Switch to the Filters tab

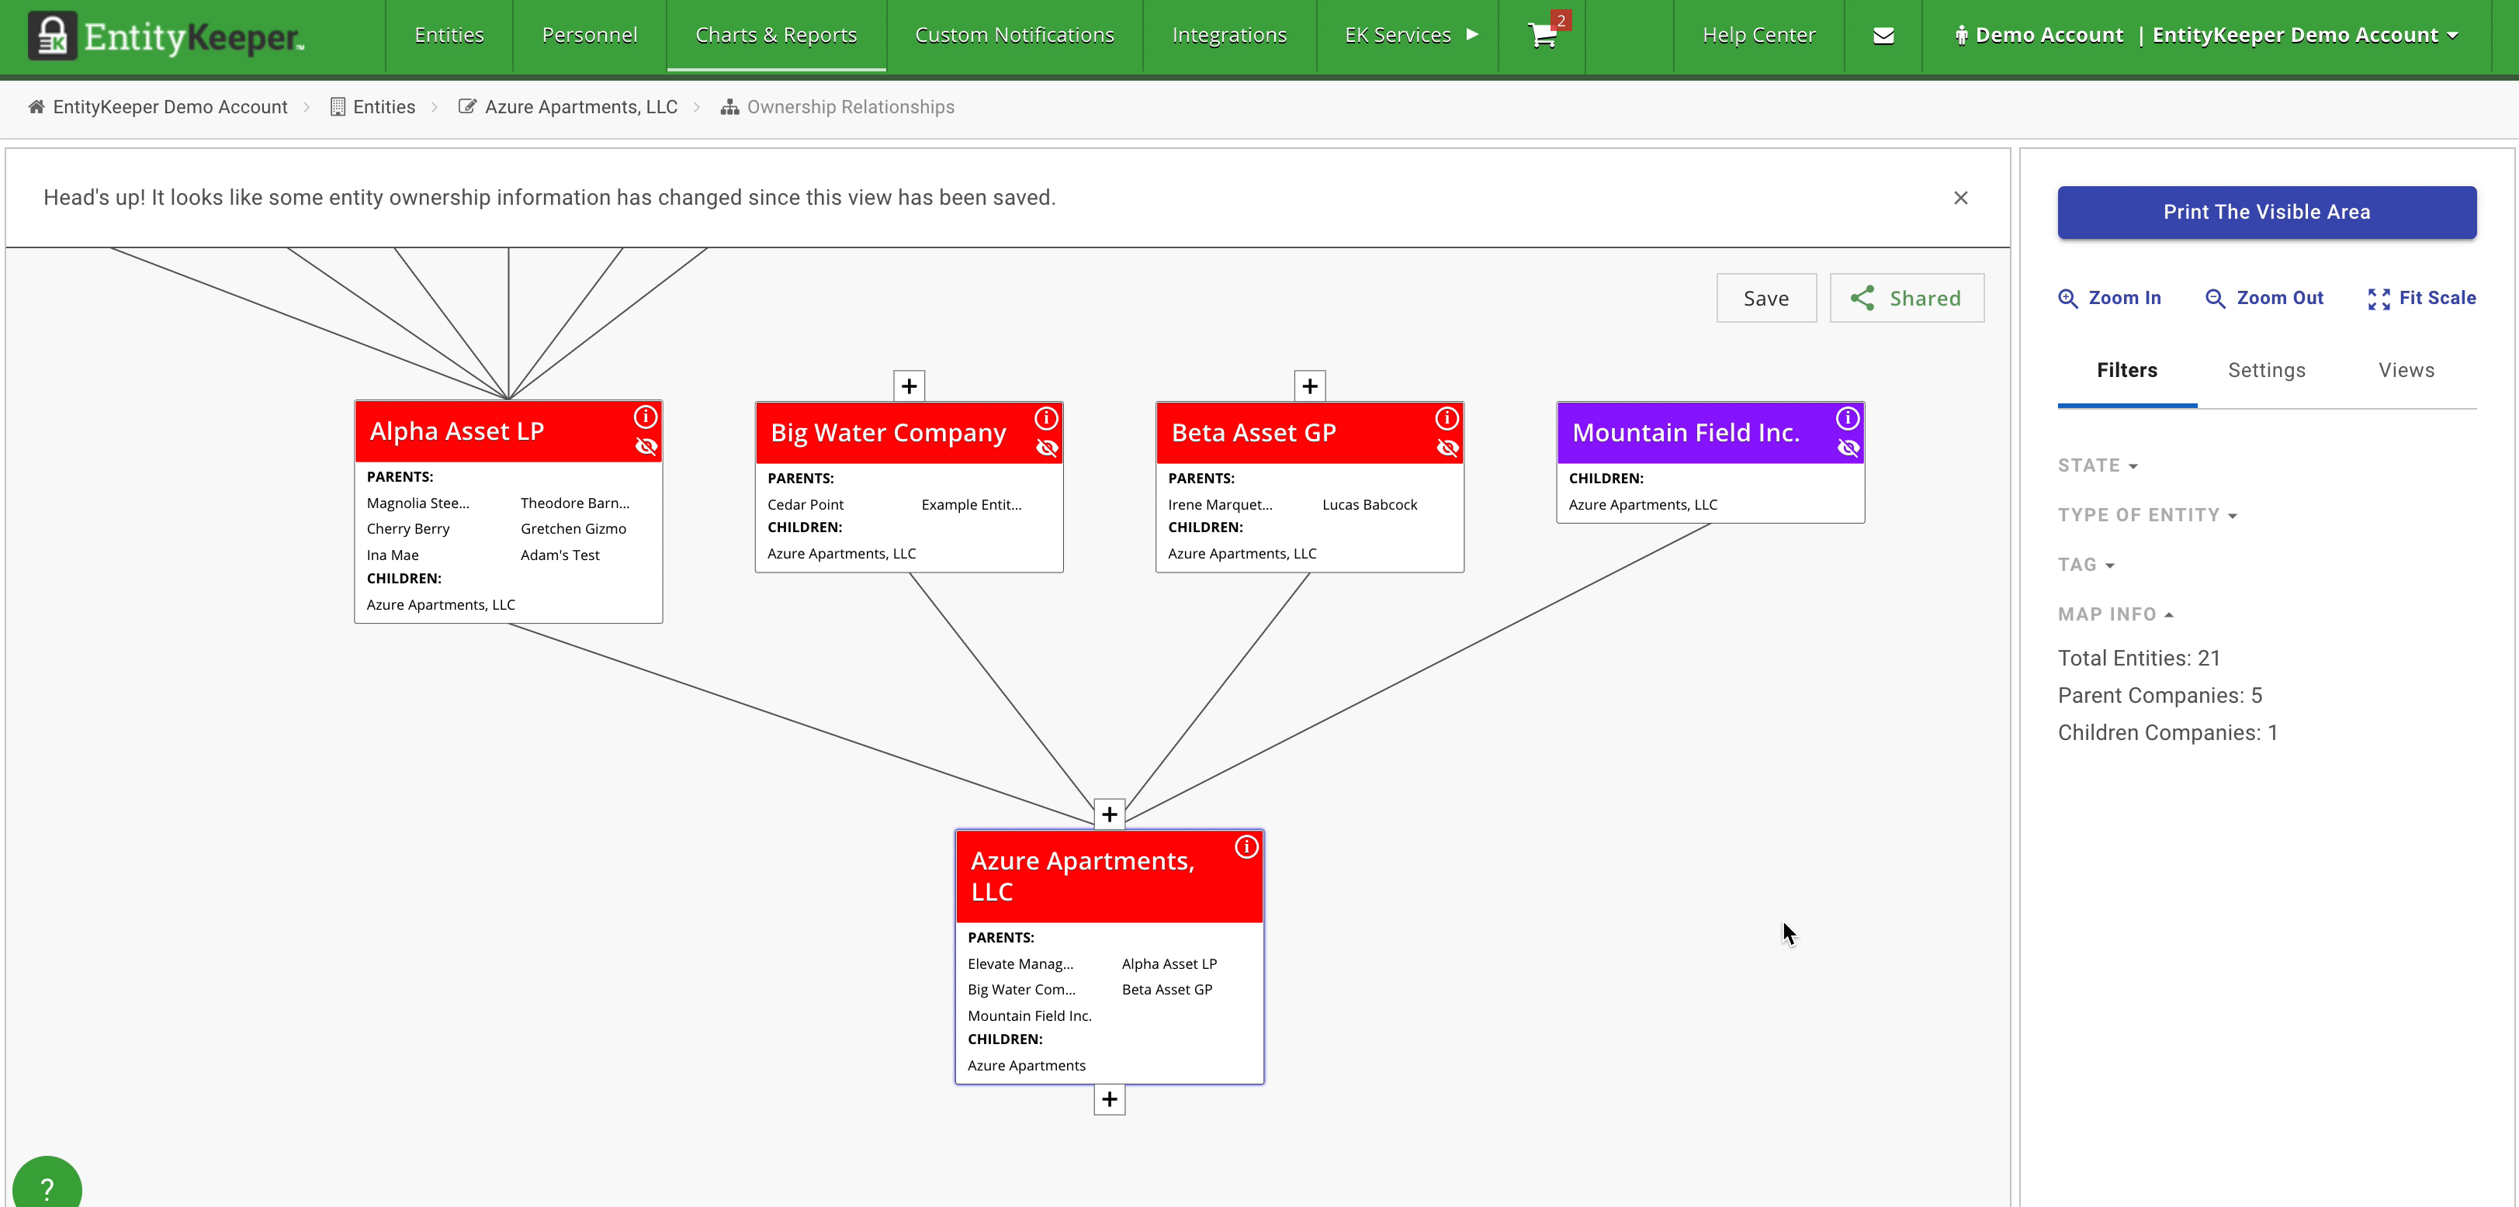coord(2127,371)
